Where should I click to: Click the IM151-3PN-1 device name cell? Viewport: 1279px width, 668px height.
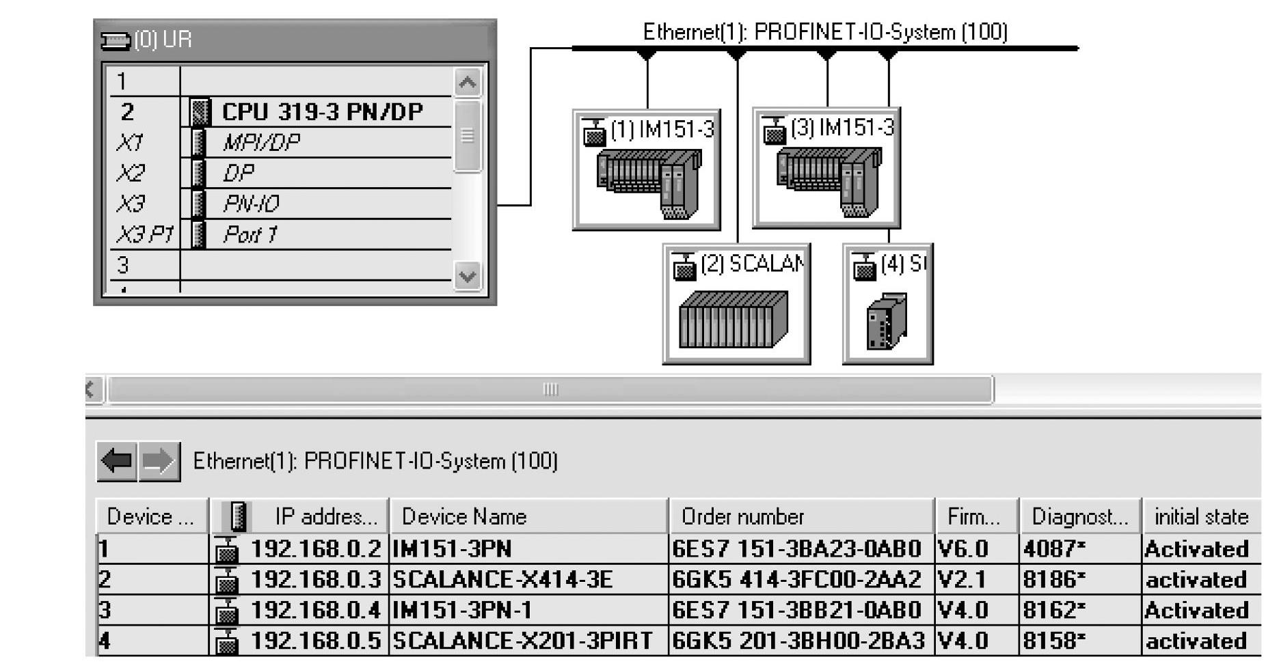coord(528,611)
